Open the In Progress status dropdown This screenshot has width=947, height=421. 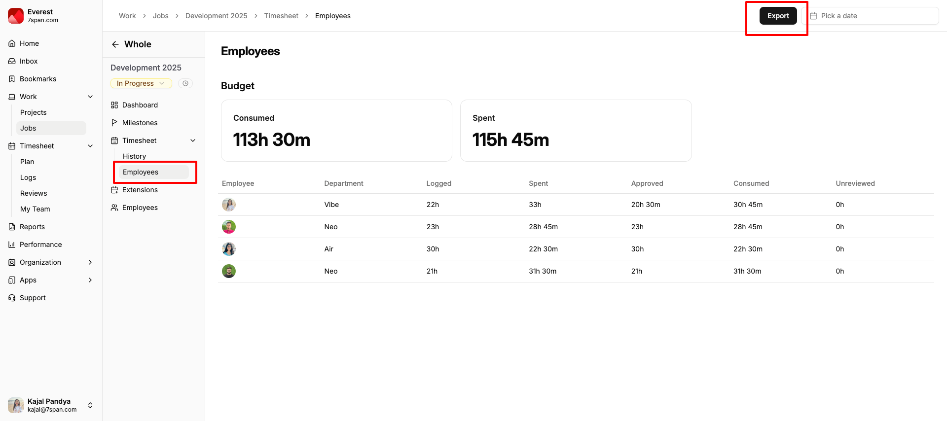(x=141, y=83)
